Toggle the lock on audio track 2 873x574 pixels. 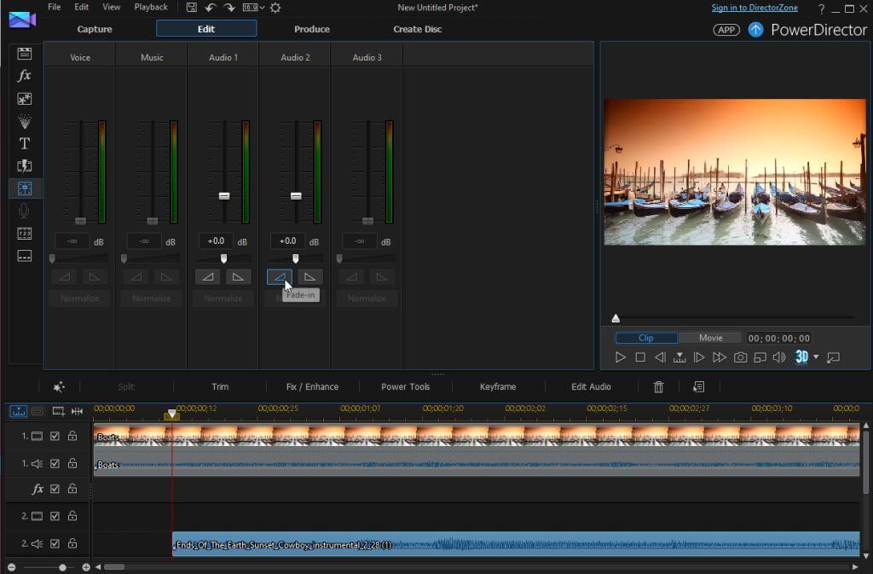tap(72, 543)
